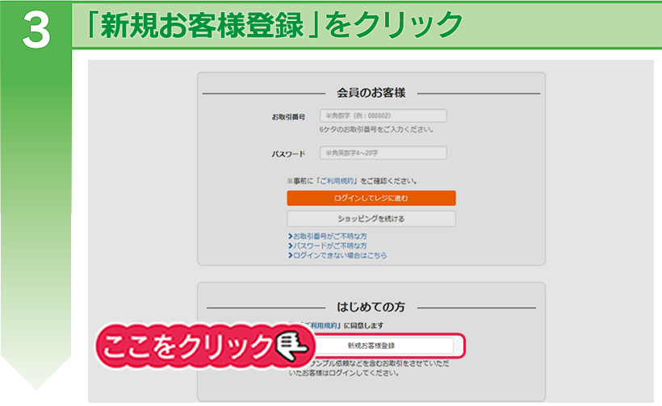Click the green step number 3 badge

tap(36, 30)
